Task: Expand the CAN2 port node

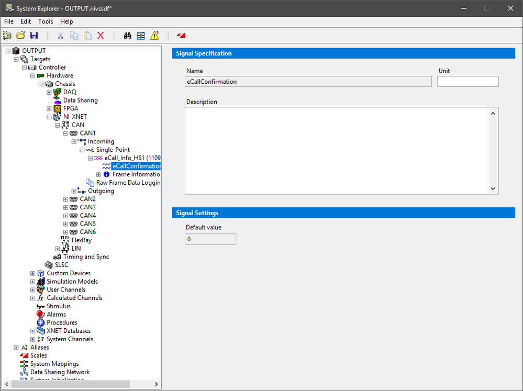Action: (66, 199)
